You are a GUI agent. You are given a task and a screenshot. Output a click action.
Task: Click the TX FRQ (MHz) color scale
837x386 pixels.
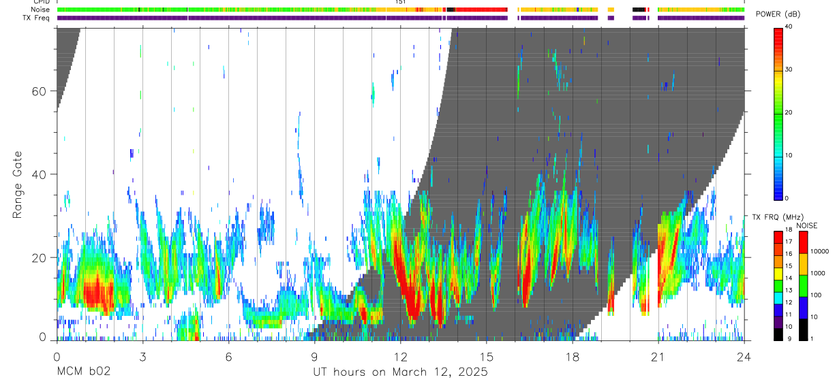tap(778, 285)
